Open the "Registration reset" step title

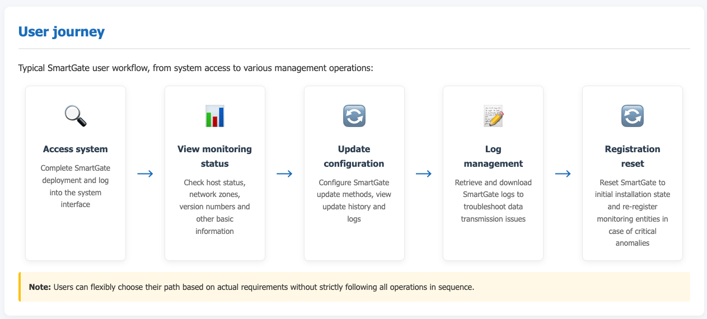pyautogui.click(x=632, y=156)
